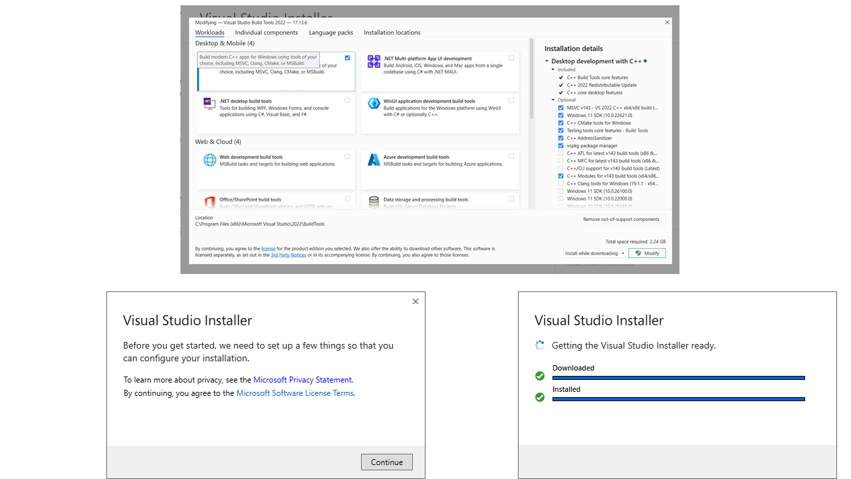The width and height of the screenshot is (851, 479).
Task: Check Windows 11 SDK (10.0.26100.0)
Action: coord(560,192)
